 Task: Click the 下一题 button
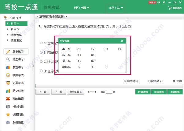59,92
